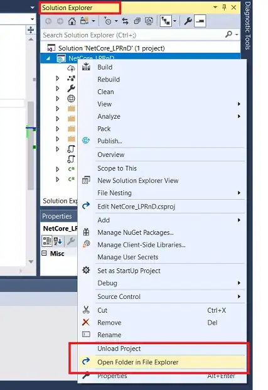Toggle Categorized view in Properties panel
The height and width of the screenshot is (390, 268).
click(x=47, y=241)
